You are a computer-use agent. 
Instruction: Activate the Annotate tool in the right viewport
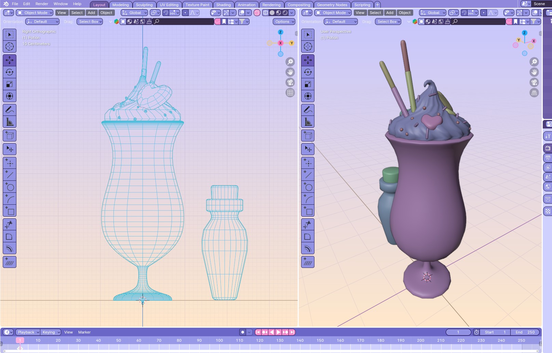[308, 110]
